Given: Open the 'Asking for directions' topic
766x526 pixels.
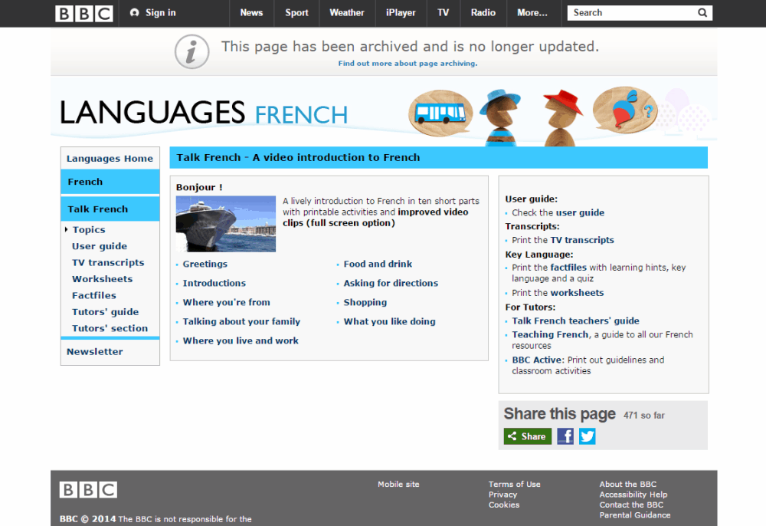Looking at the screenshot, I should [391, 283].
